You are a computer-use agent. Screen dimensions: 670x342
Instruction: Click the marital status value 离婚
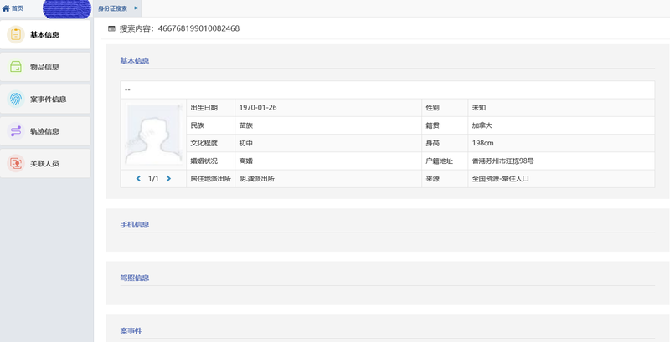click(x=246, y=161)
